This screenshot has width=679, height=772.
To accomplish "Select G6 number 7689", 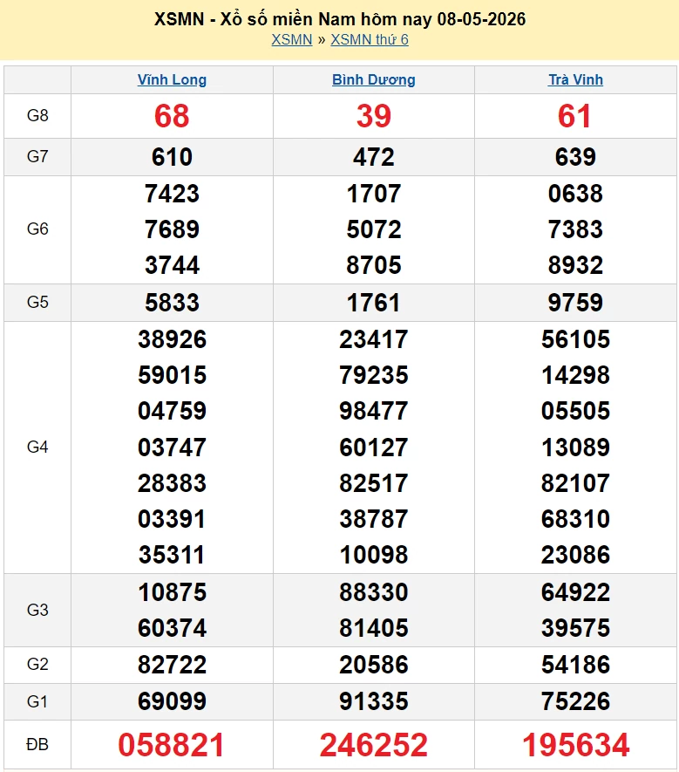I will [172, 229].
